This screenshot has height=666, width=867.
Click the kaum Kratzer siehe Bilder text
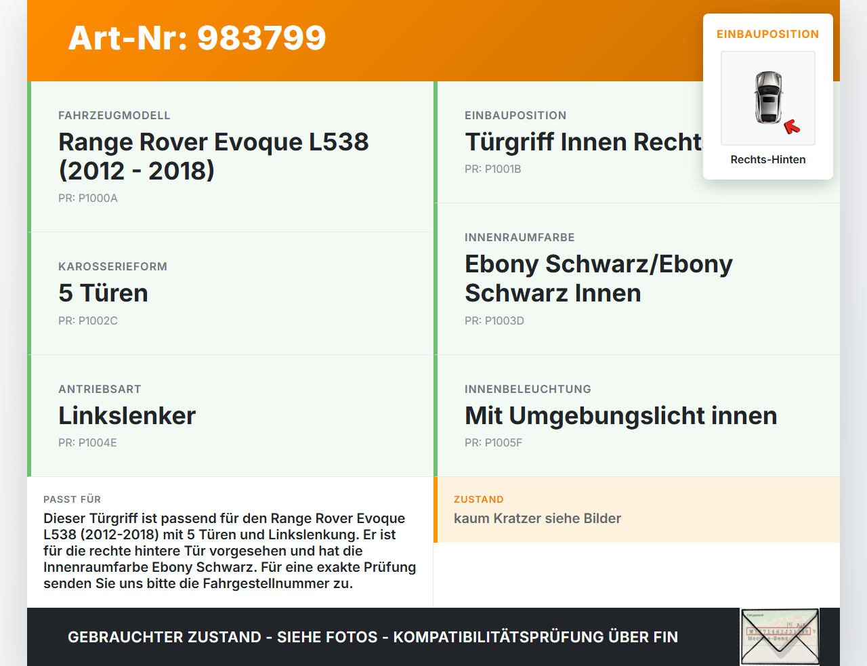(537, 518)
